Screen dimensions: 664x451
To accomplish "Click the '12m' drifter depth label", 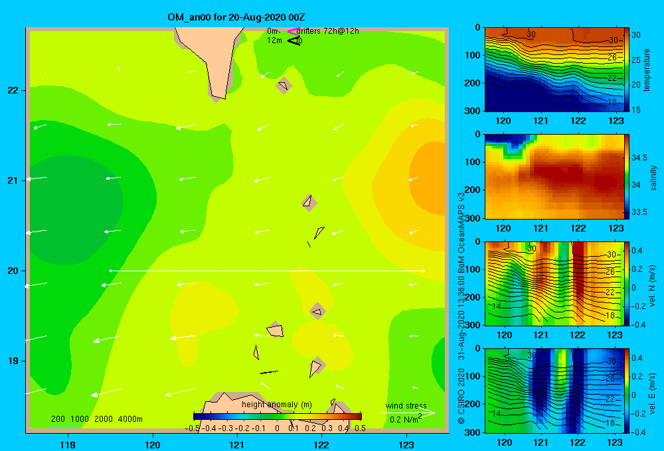I will click(x=274, y=40).
